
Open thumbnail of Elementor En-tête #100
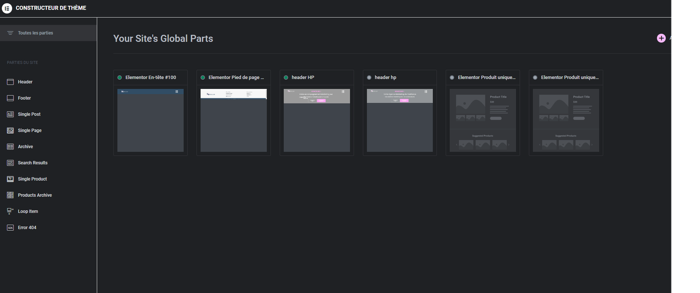point(150,120)
